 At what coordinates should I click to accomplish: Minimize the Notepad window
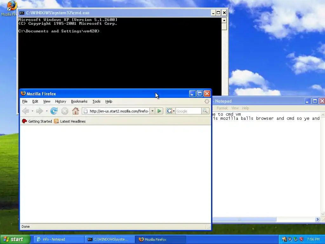[307, 101]
